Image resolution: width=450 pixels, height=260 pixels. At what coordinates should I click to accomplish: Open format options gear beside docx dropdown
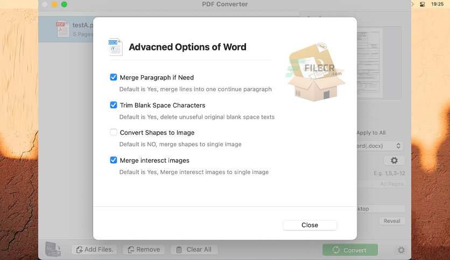(x=395, y=161)
